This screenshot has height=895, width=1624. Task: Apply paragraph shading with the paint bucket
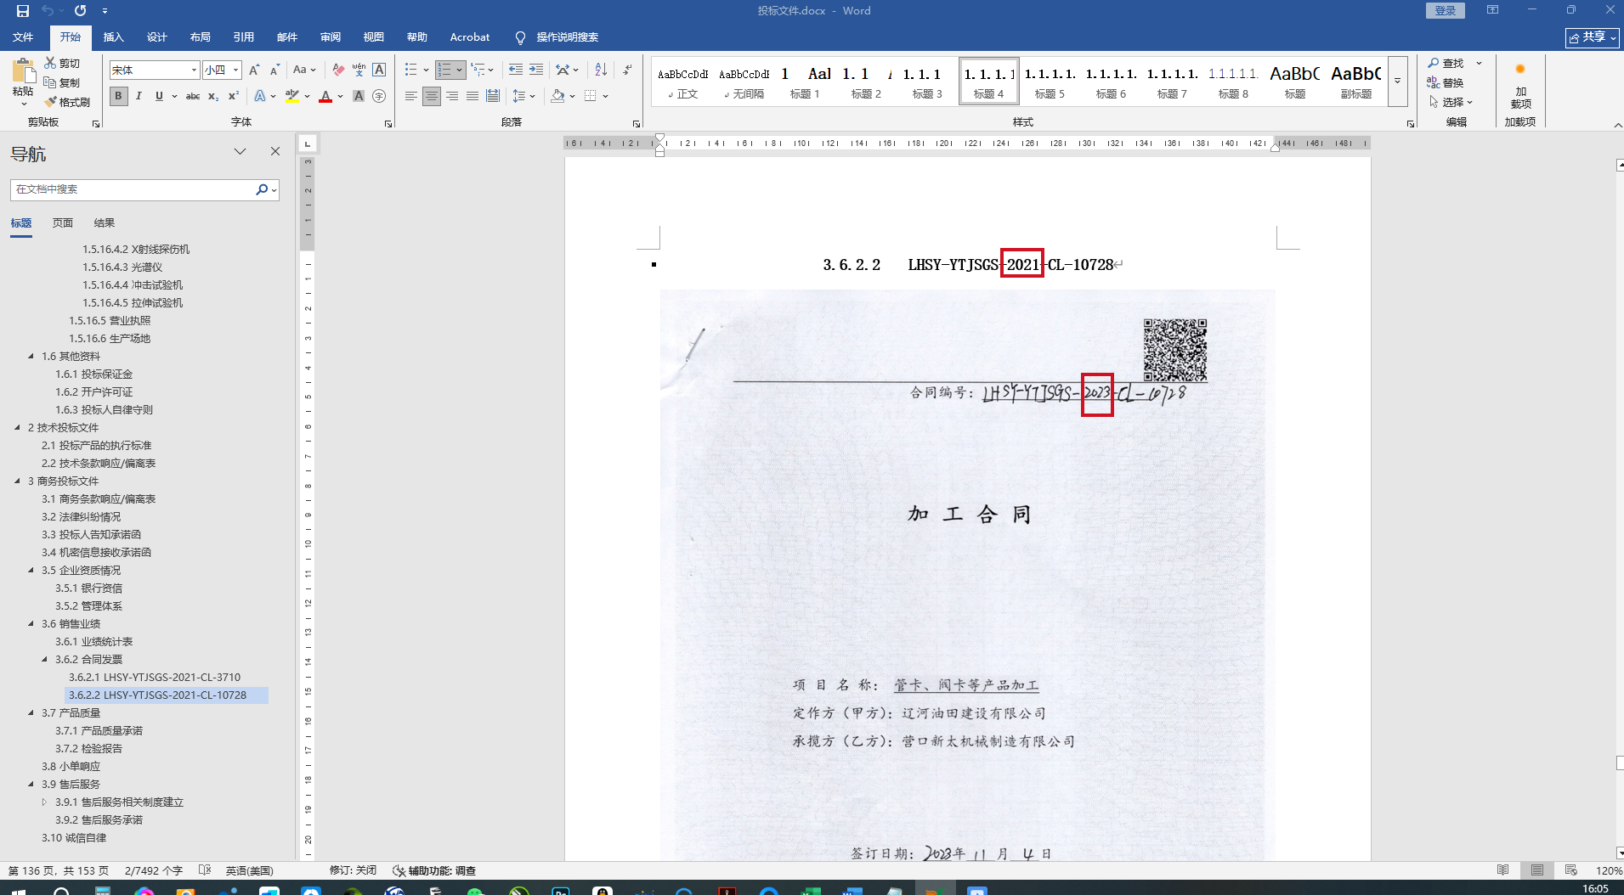[x=557, y=96]
